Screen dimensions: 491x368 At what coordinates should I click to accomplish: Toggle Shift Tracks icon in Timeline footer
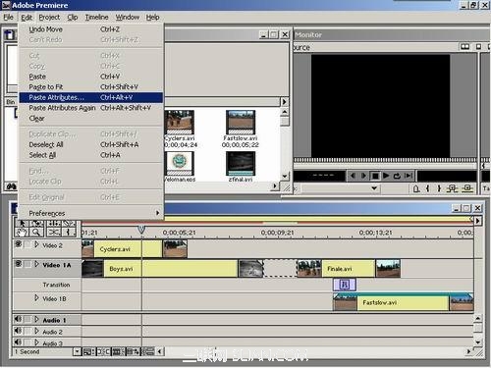[x=133, y=352]
